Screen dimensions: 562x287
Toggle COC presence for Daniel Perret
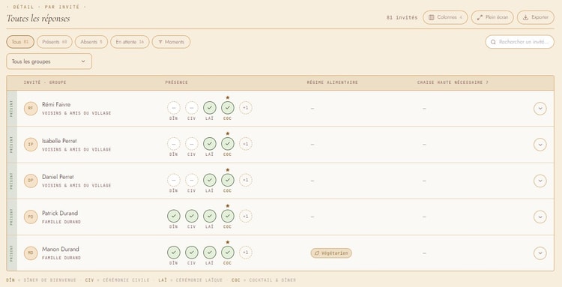(228, 181)
